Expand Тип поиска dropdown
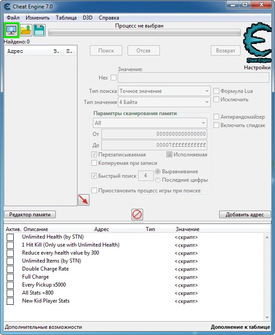Image resolution: width=275 pixels, height=335 pixels. pos(164,91)
